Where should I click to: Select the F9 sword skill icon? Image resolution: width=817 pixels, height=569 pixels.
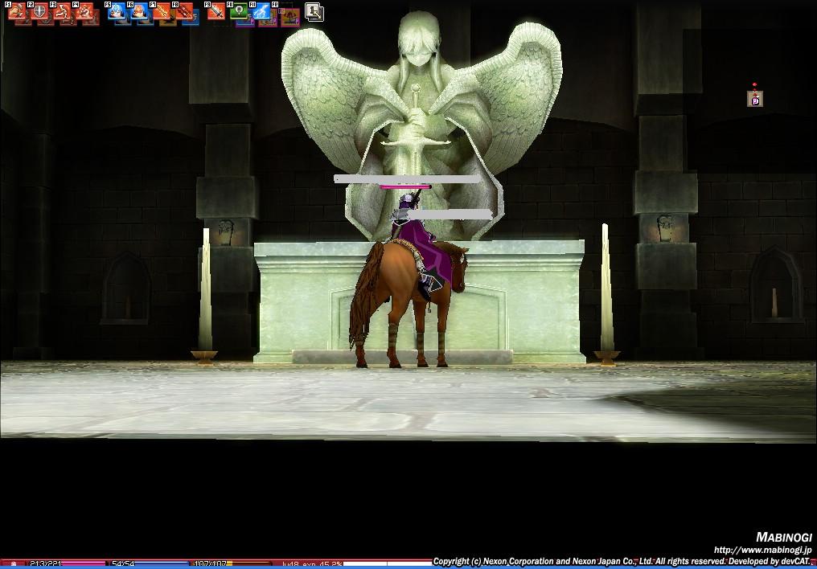click(x=216, y=10)
